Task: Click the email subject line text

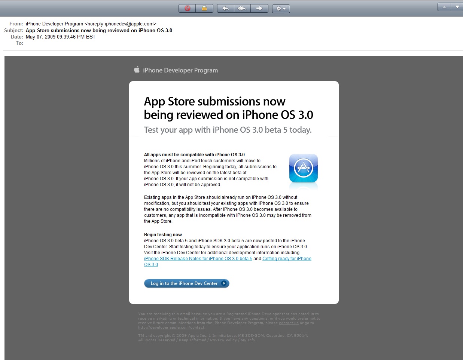Action: (99, 30)
